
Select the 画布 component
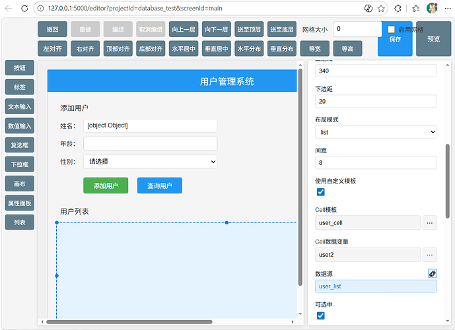tap(20, 183)
